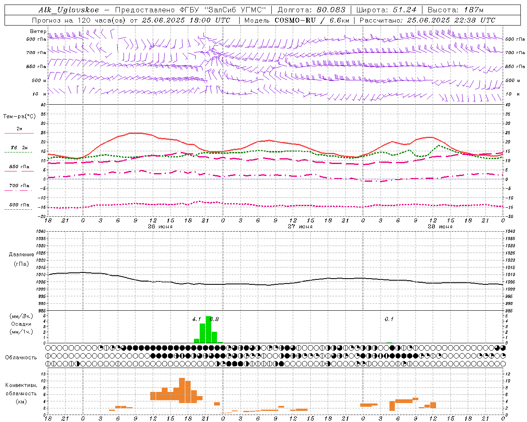Click the 0.1 precipitation total value
This screenshot has height=422, width=527.
389,319
